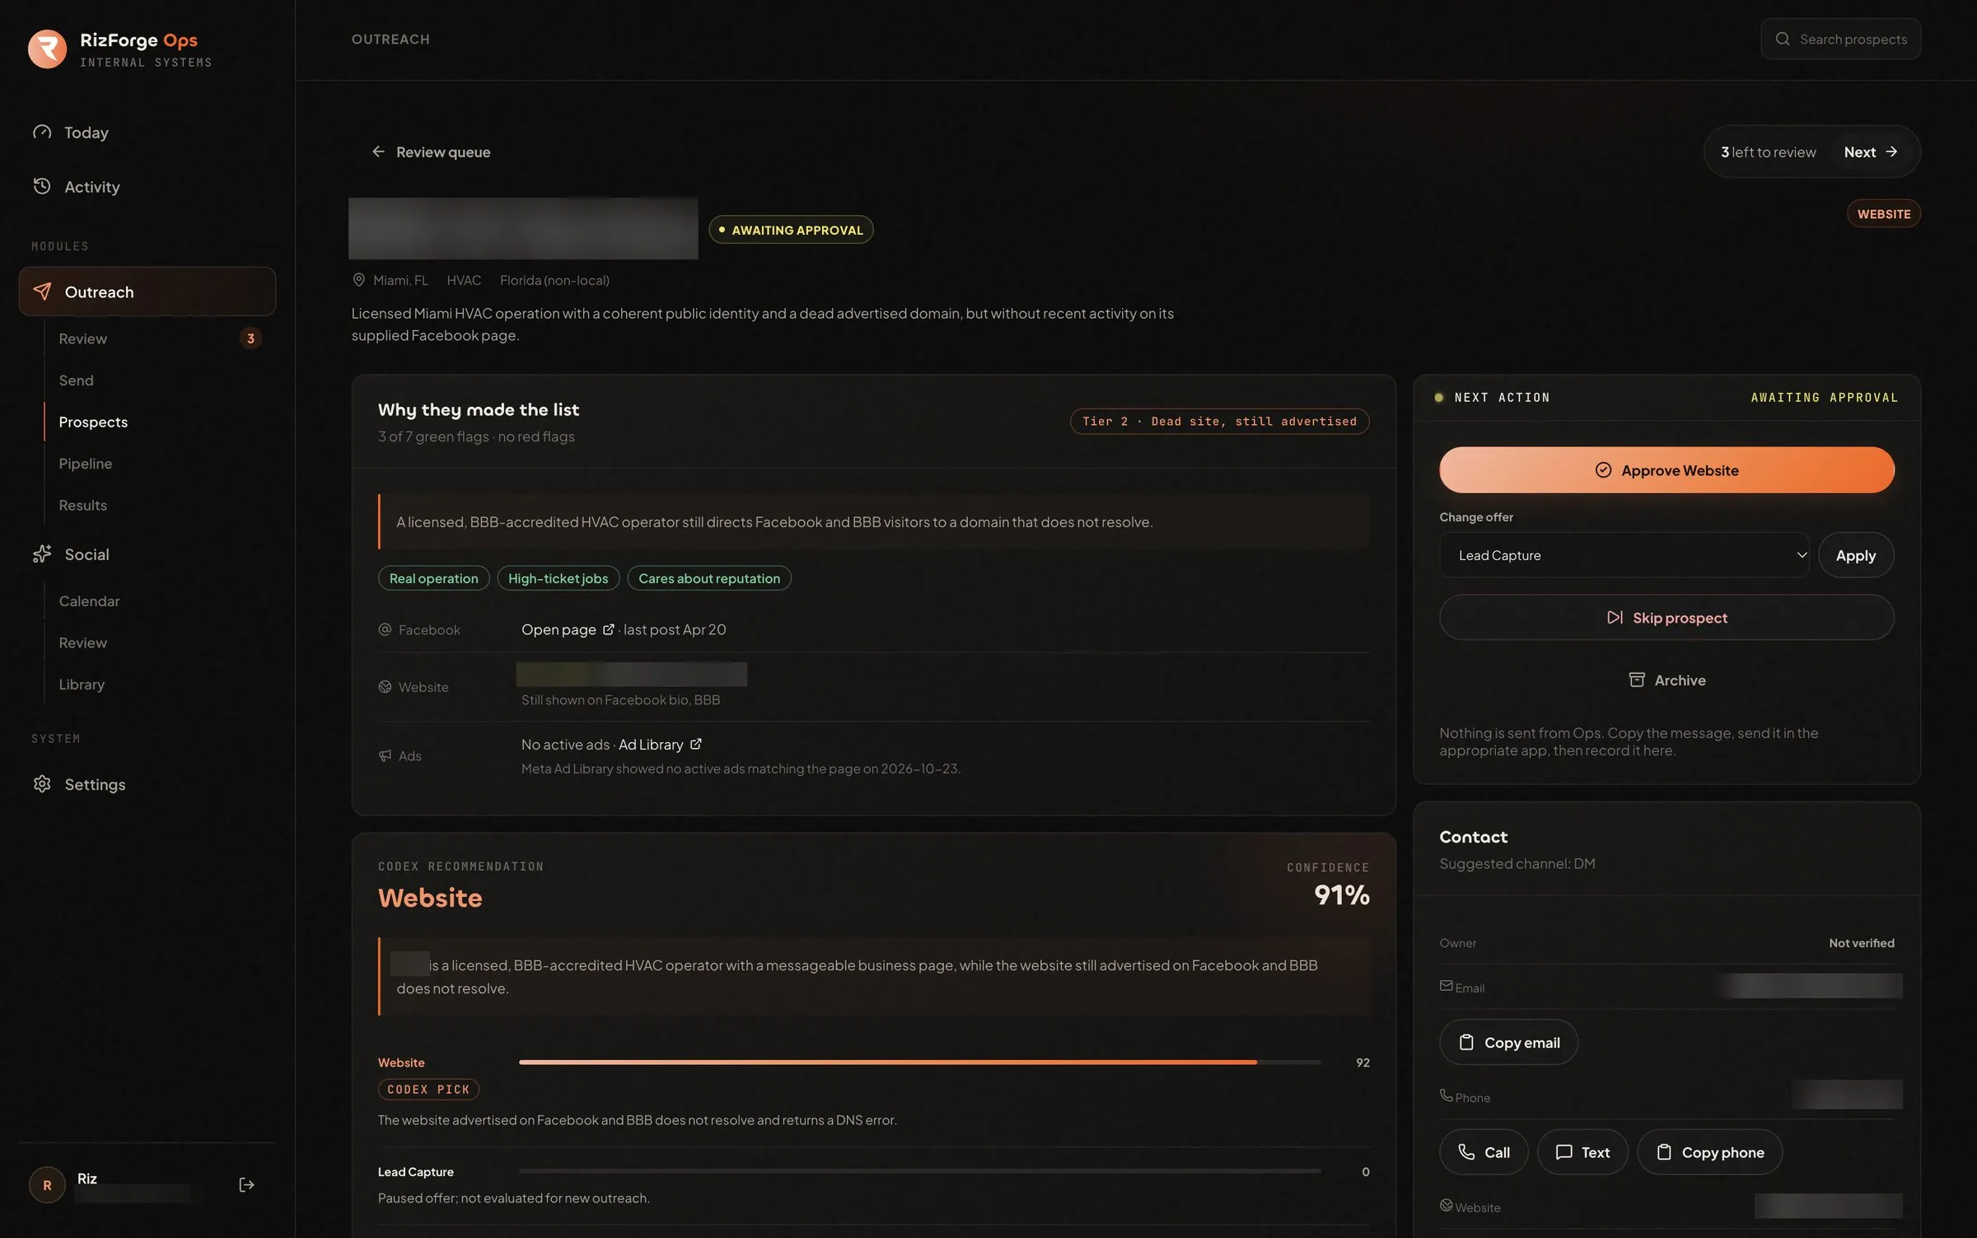Click the Phone icon in Contact
Viewport: 1977px width, 1238px height.
click(x=1446, y=1096)
